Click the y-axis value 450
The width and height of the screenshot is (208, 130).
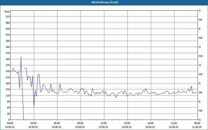click(8, 29)
